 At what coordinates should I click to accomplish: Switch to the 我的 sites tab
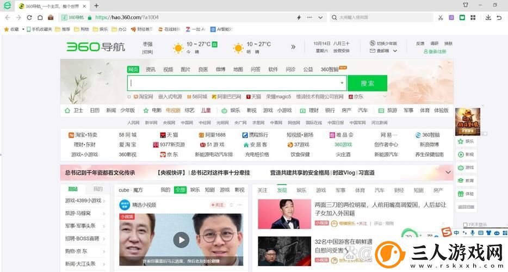tap(98, 189)
